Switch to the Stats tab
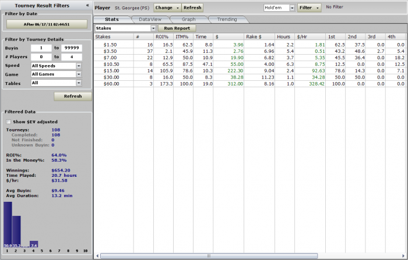The width and height of the screenshot is (408, 260). coord(112,19)
